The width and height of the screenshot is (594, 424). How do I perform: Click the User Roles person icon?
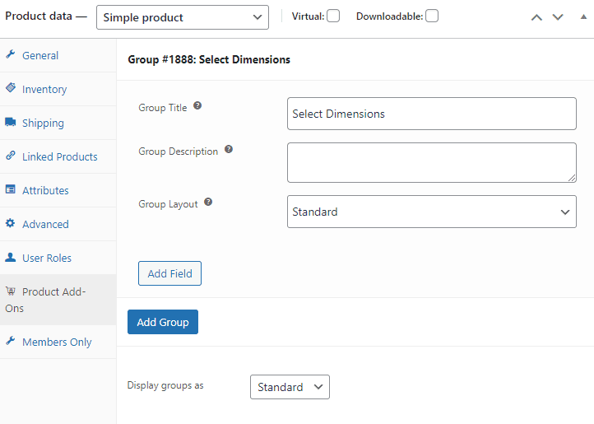(x=10, y=257)
